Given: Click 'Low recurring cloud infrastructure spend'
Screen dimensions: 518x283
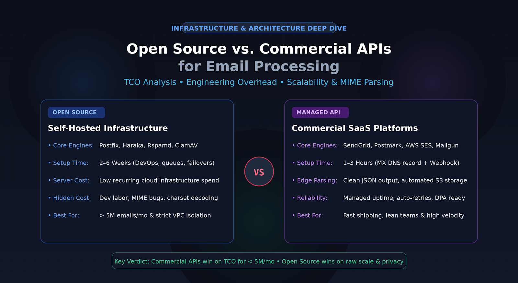Looking at the screenshot, I should 159,180.
